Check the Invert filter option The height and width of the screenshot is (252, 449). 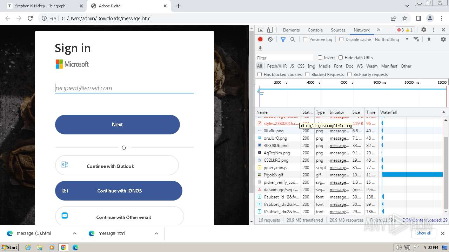(320, 57)
